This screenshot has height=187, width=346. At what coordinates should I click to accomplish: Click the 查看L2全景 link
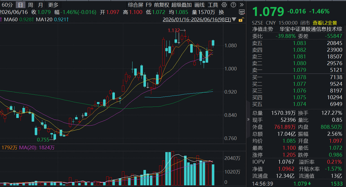tap(325, 23)
